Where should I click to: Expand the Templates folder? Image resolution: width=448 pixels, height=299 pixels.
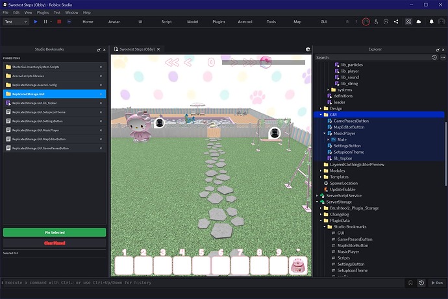(321, 177)
